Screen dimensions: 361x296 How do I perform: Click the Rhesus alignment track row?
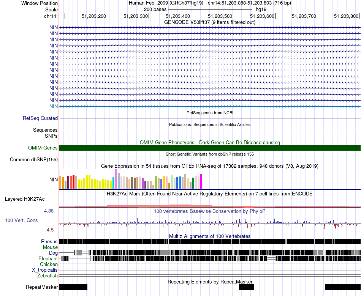tap(210, 241)
